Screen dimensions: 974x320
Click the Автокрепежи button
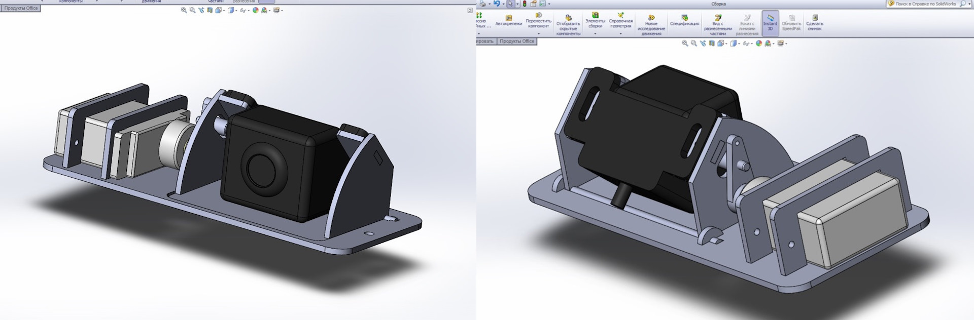pyautogui.click(x=508, y=21)
